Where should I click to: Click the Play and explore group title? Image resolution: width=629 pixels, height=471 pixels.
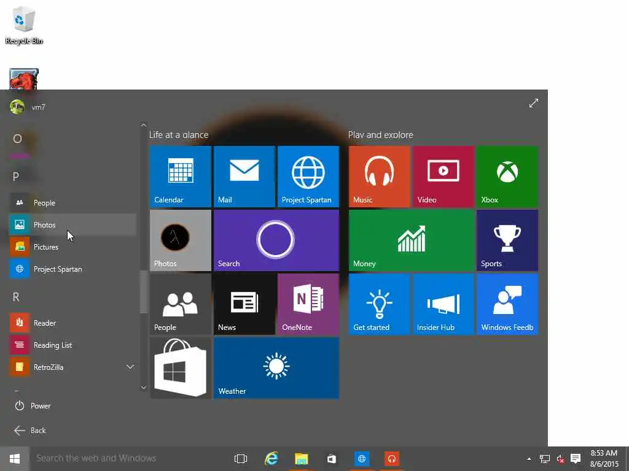point(381,135)
